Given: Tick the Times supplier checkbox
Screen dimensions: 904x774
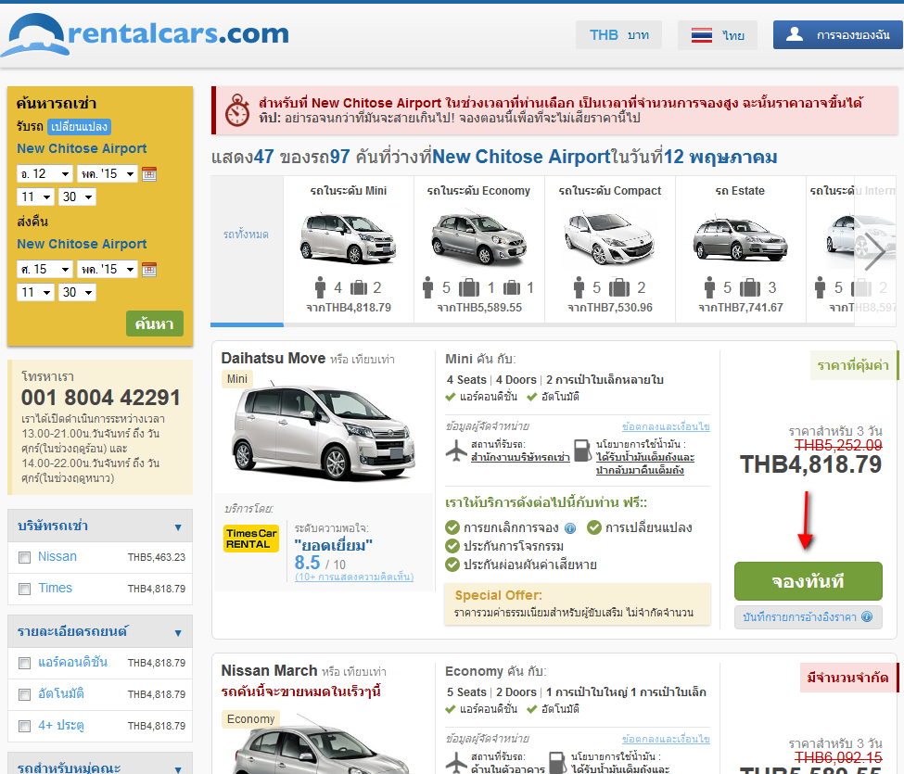Looking at the screenshot, I should [x=25, y=589].
